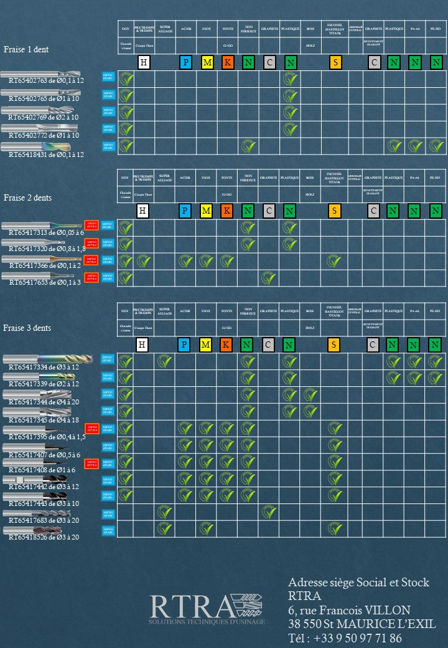The image size is (448, 648).
Task: Click the Graphite check mark for RT65417653
Action: [269, 278]
